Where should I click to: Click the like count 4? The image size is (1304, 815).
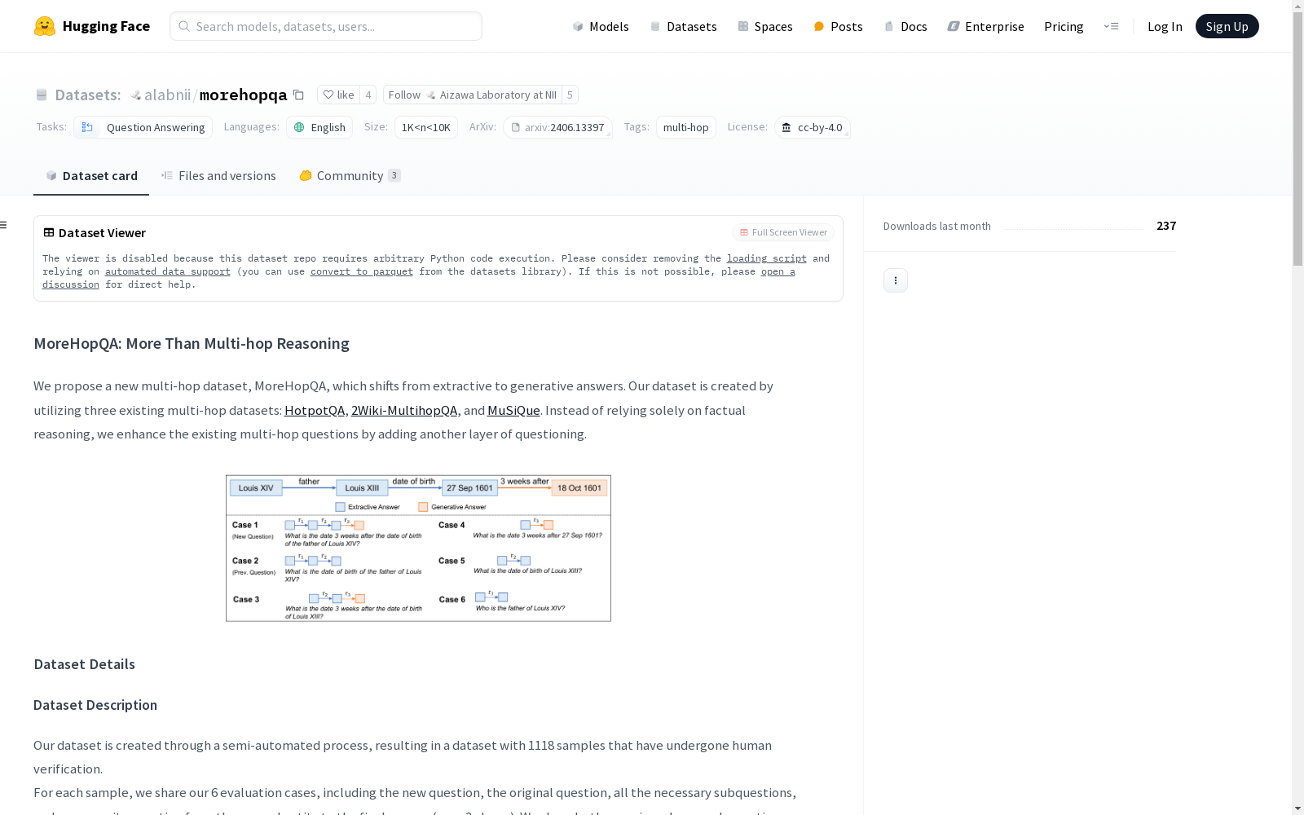[368, 95]
